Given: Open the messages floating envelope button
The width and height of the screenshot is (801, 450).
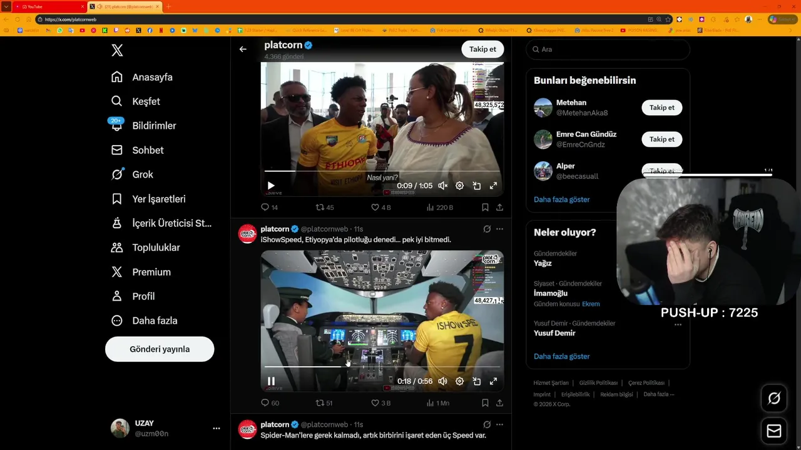Looking at the screenshot, I should (774, 431).
